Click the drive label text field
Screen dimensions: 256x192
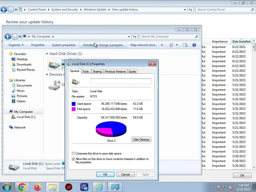point(121,81)
